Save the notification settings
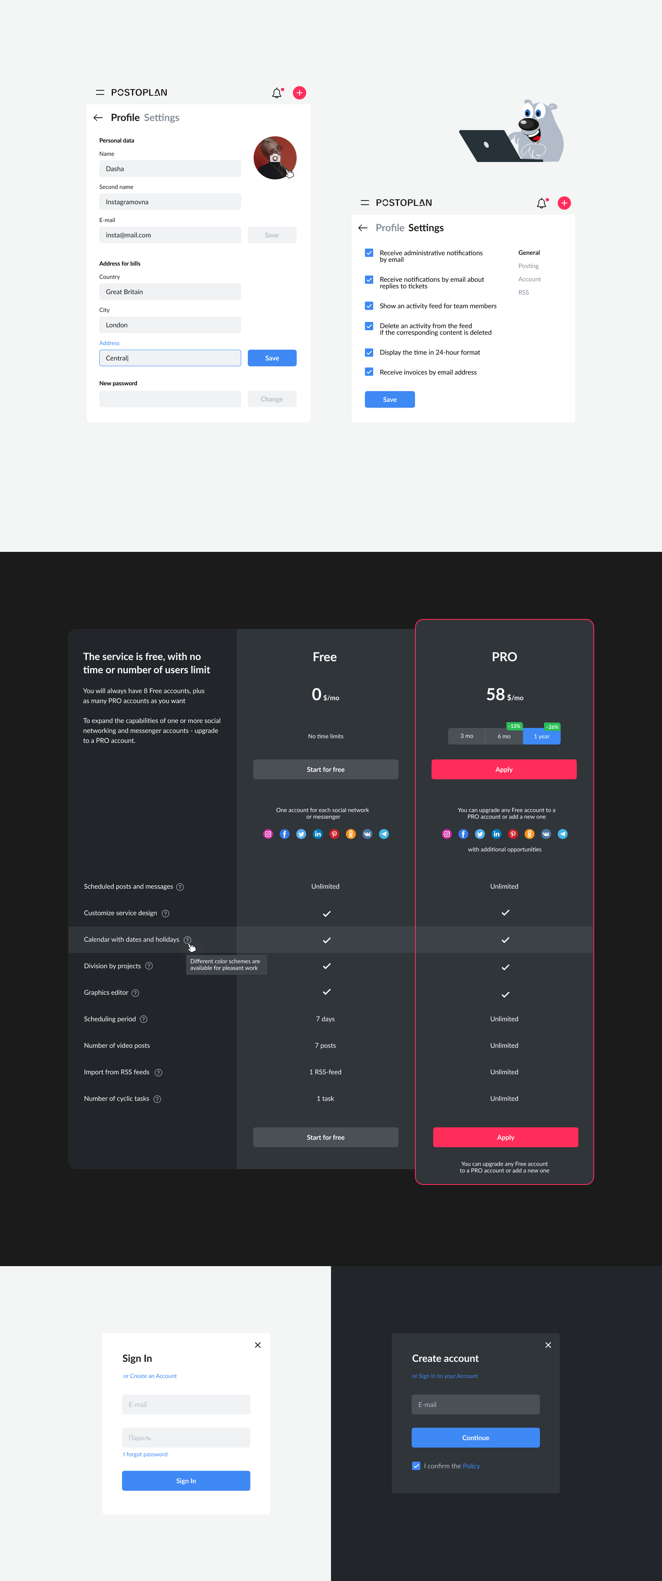662x1581 pixels. pos(390,399)
